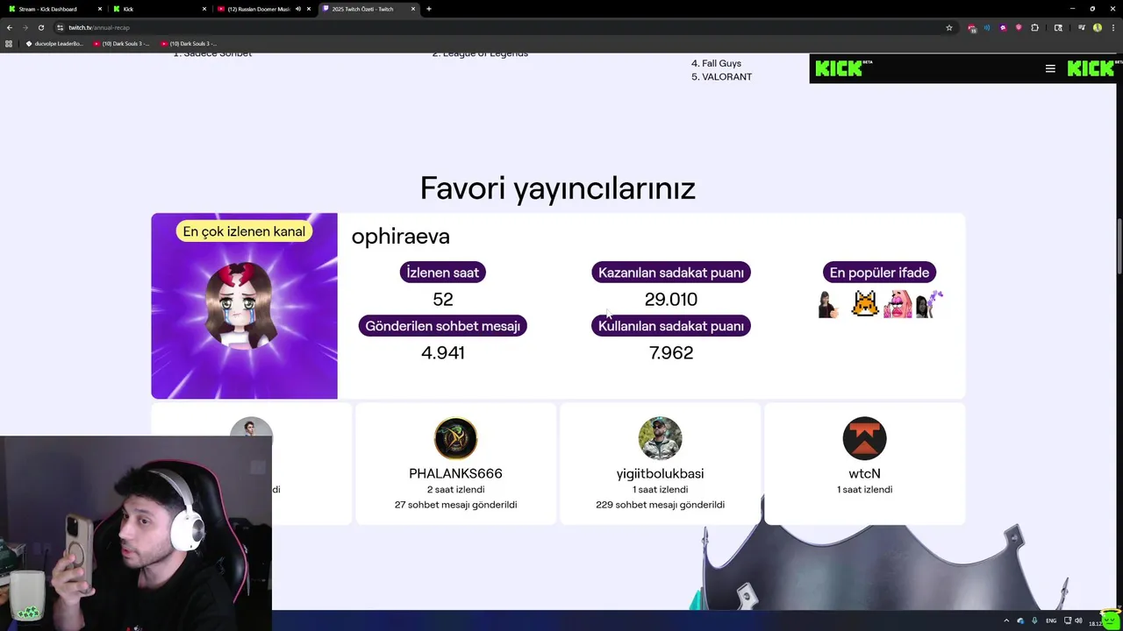Open the ophiraeva channel name

(x=400, y=237)
